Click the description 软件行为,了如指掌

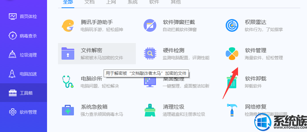click(264, 30)
